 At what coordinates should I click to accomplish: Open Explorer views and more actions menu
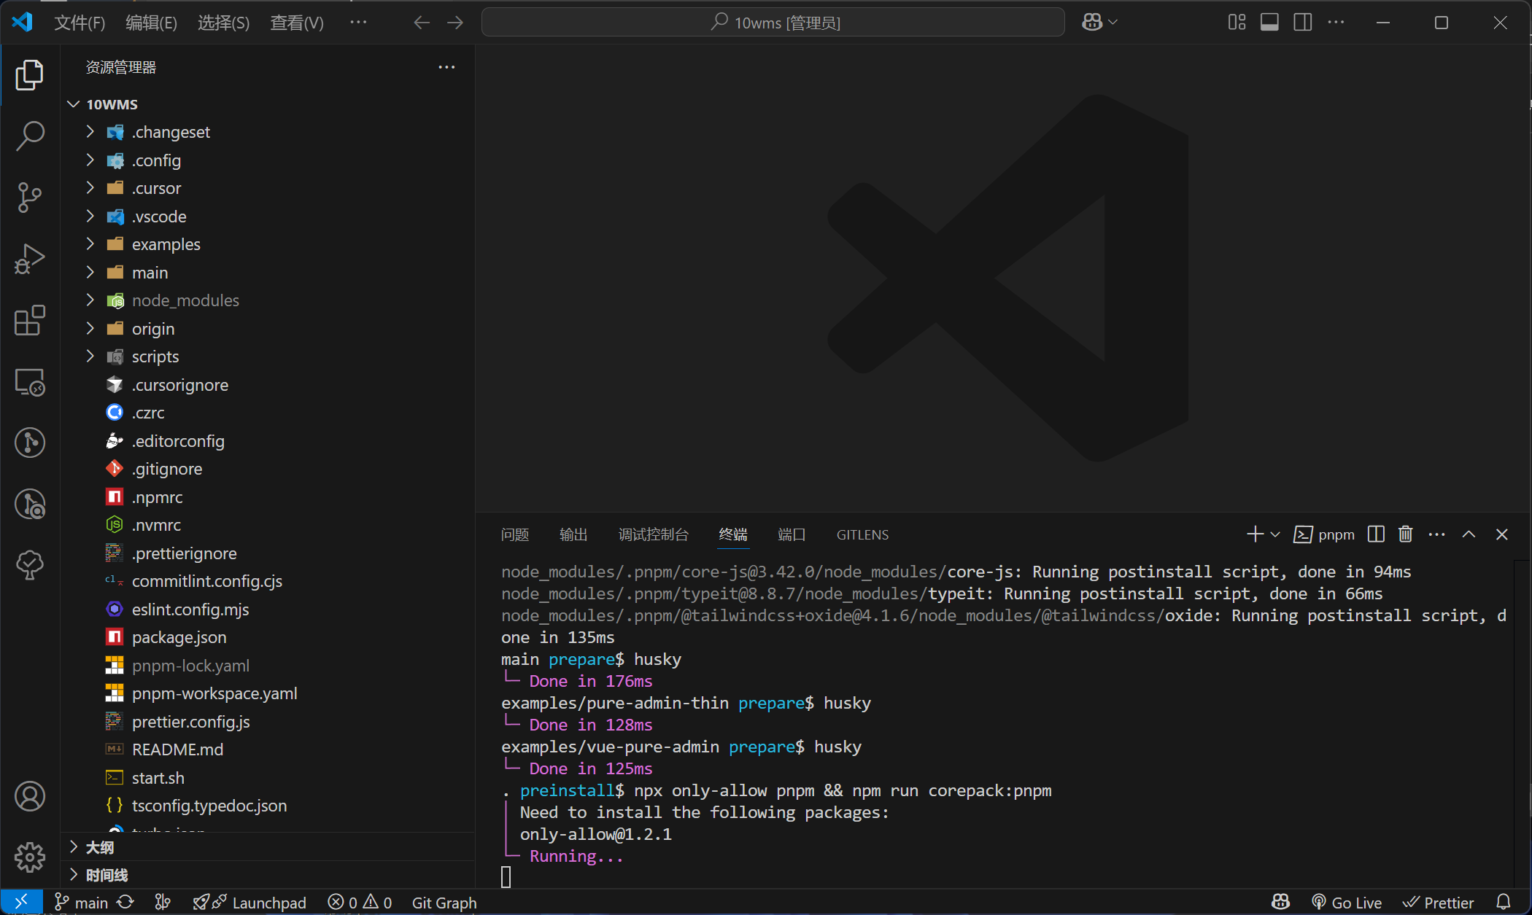click(x=446, y=67)
